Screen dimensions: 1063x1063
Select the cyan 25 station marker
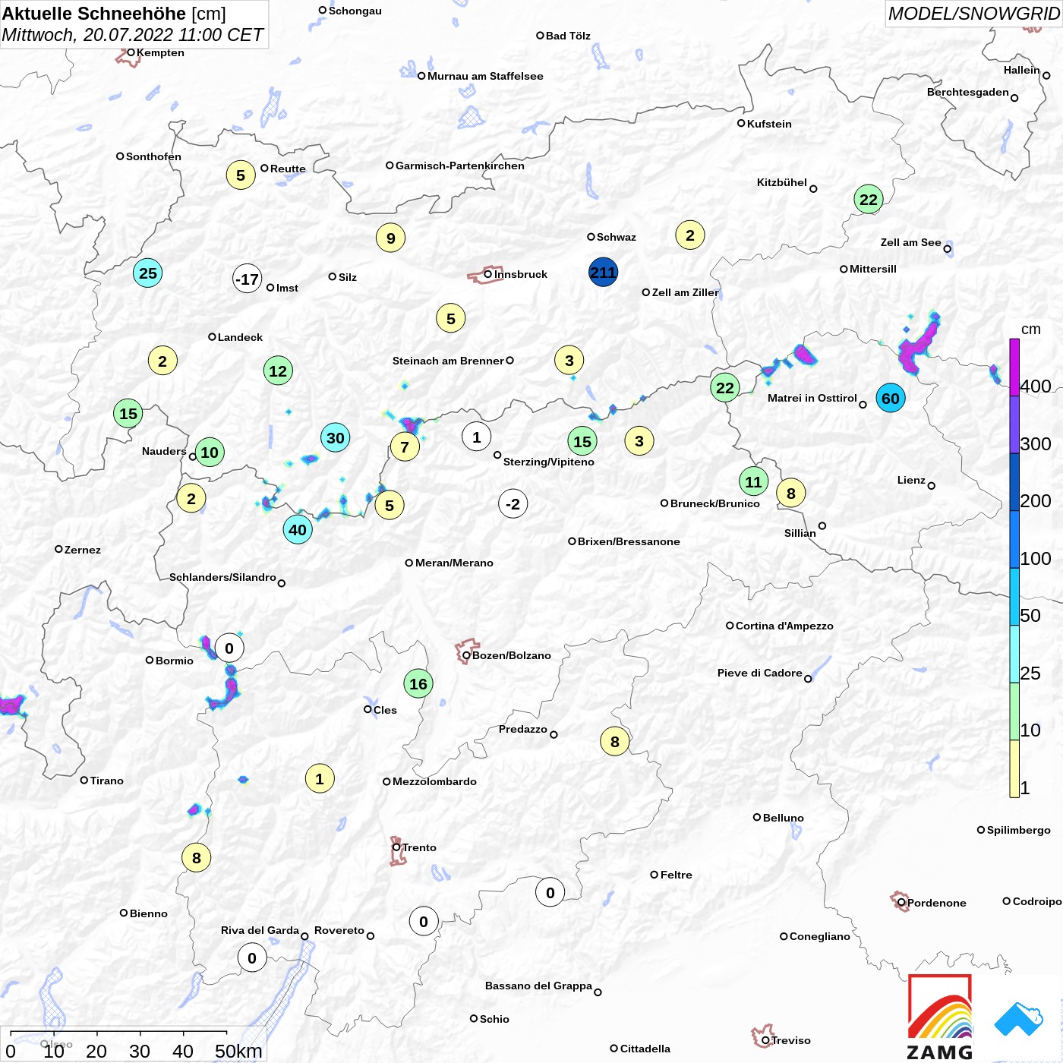click(148, 273)
